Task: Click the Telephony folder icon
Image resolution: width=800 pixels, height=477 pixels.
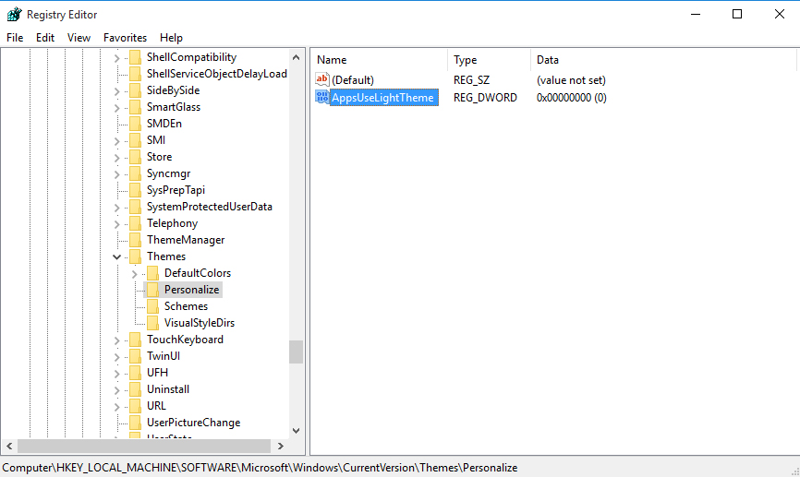Action: (x=135, y=223)
